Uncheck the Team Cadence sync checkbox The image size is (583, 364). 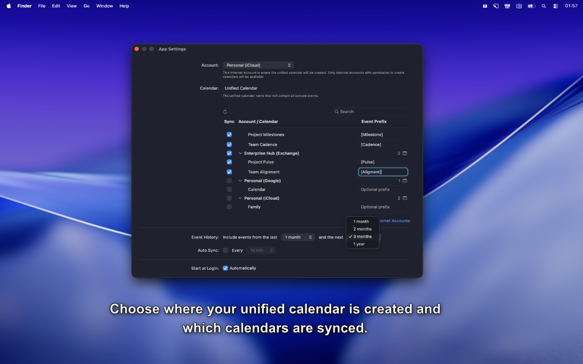coord(229,144)
